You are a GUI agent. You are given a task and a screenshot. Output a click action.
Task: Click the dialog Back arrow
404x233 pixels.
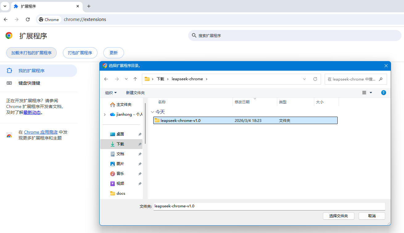coord(106,79)
